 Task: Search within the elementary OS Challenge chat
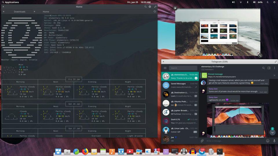point(264,68)
